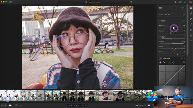Open the sort options dropdown arrow
The height and width of the screenshot is (108, 193).
20,106
